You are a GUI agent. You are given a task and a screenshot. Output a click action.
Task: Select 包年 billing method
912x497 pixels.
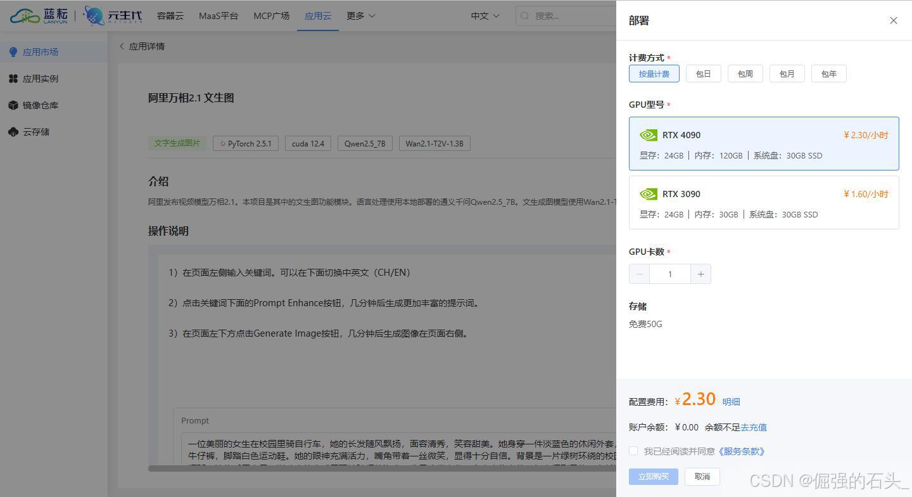tap(829, 74)
